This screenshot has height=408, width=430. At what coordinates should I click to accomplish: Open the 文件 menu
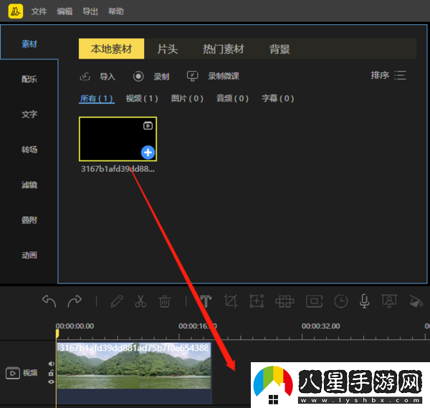point(39,11)
